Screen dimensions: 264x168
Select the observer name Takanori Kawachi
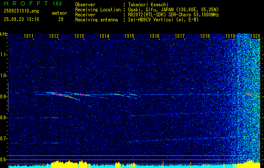pos(148,5)
